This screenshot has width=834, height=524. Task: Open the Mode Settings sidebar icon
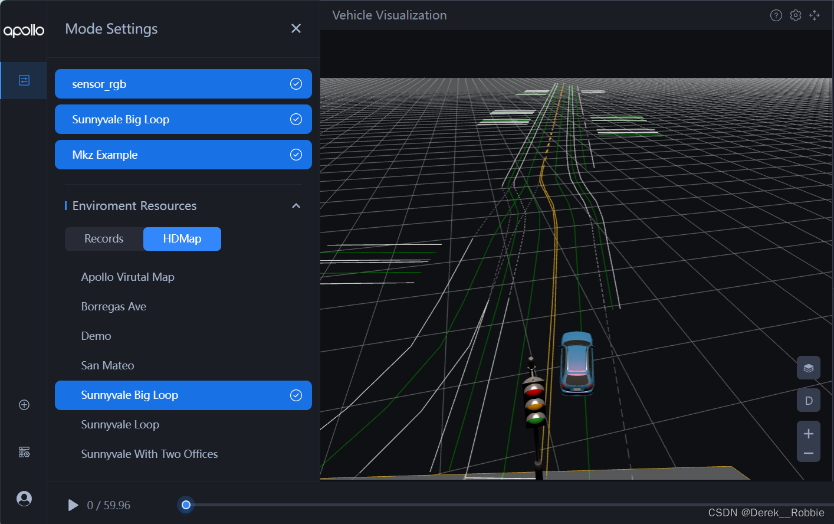[24, 80]
